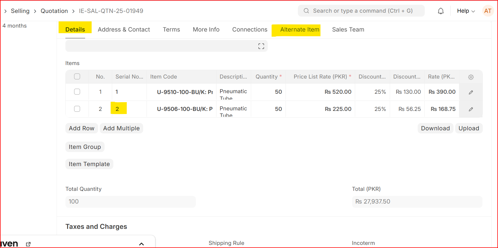Click the search magnifier icon

pos(306,11)
